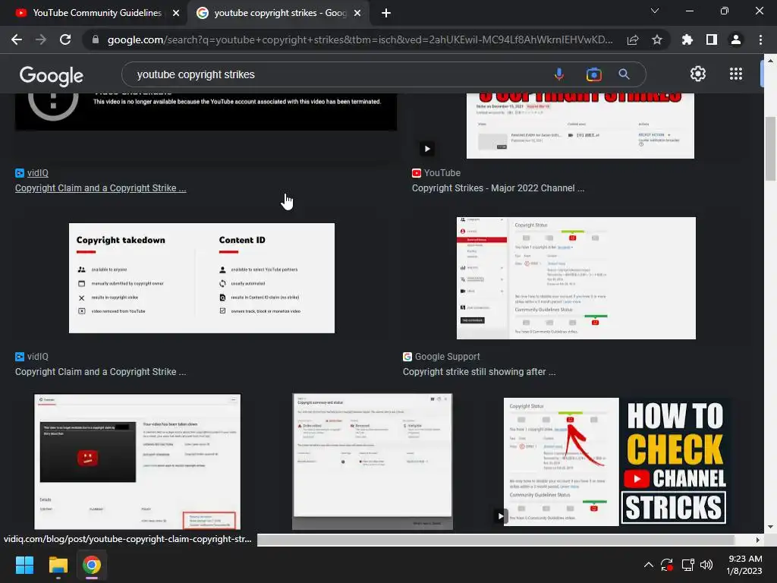
Task: View site info via lock icon
Action: (96, 39)
